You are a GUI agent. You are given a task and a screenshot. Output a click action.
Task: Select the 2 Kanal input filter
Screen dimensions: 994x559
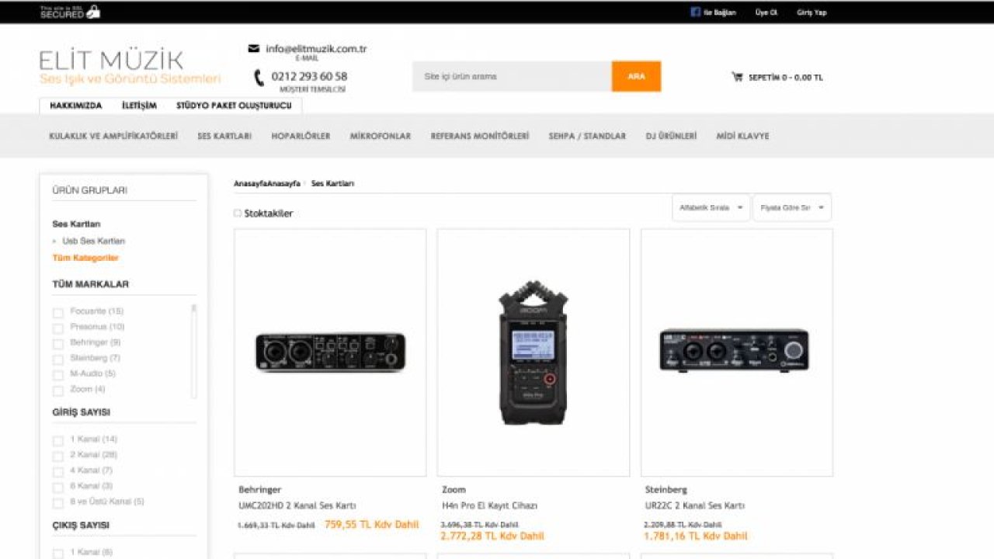(x=58, y=457)
